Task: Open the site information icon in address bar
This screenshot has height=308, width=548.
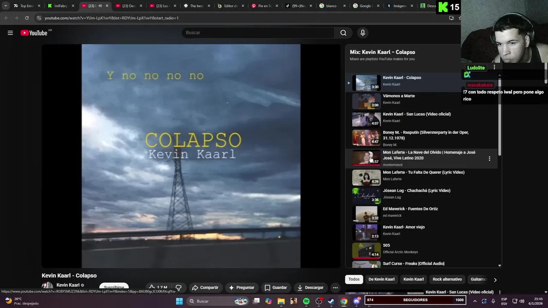Action: tap(39, 18)
